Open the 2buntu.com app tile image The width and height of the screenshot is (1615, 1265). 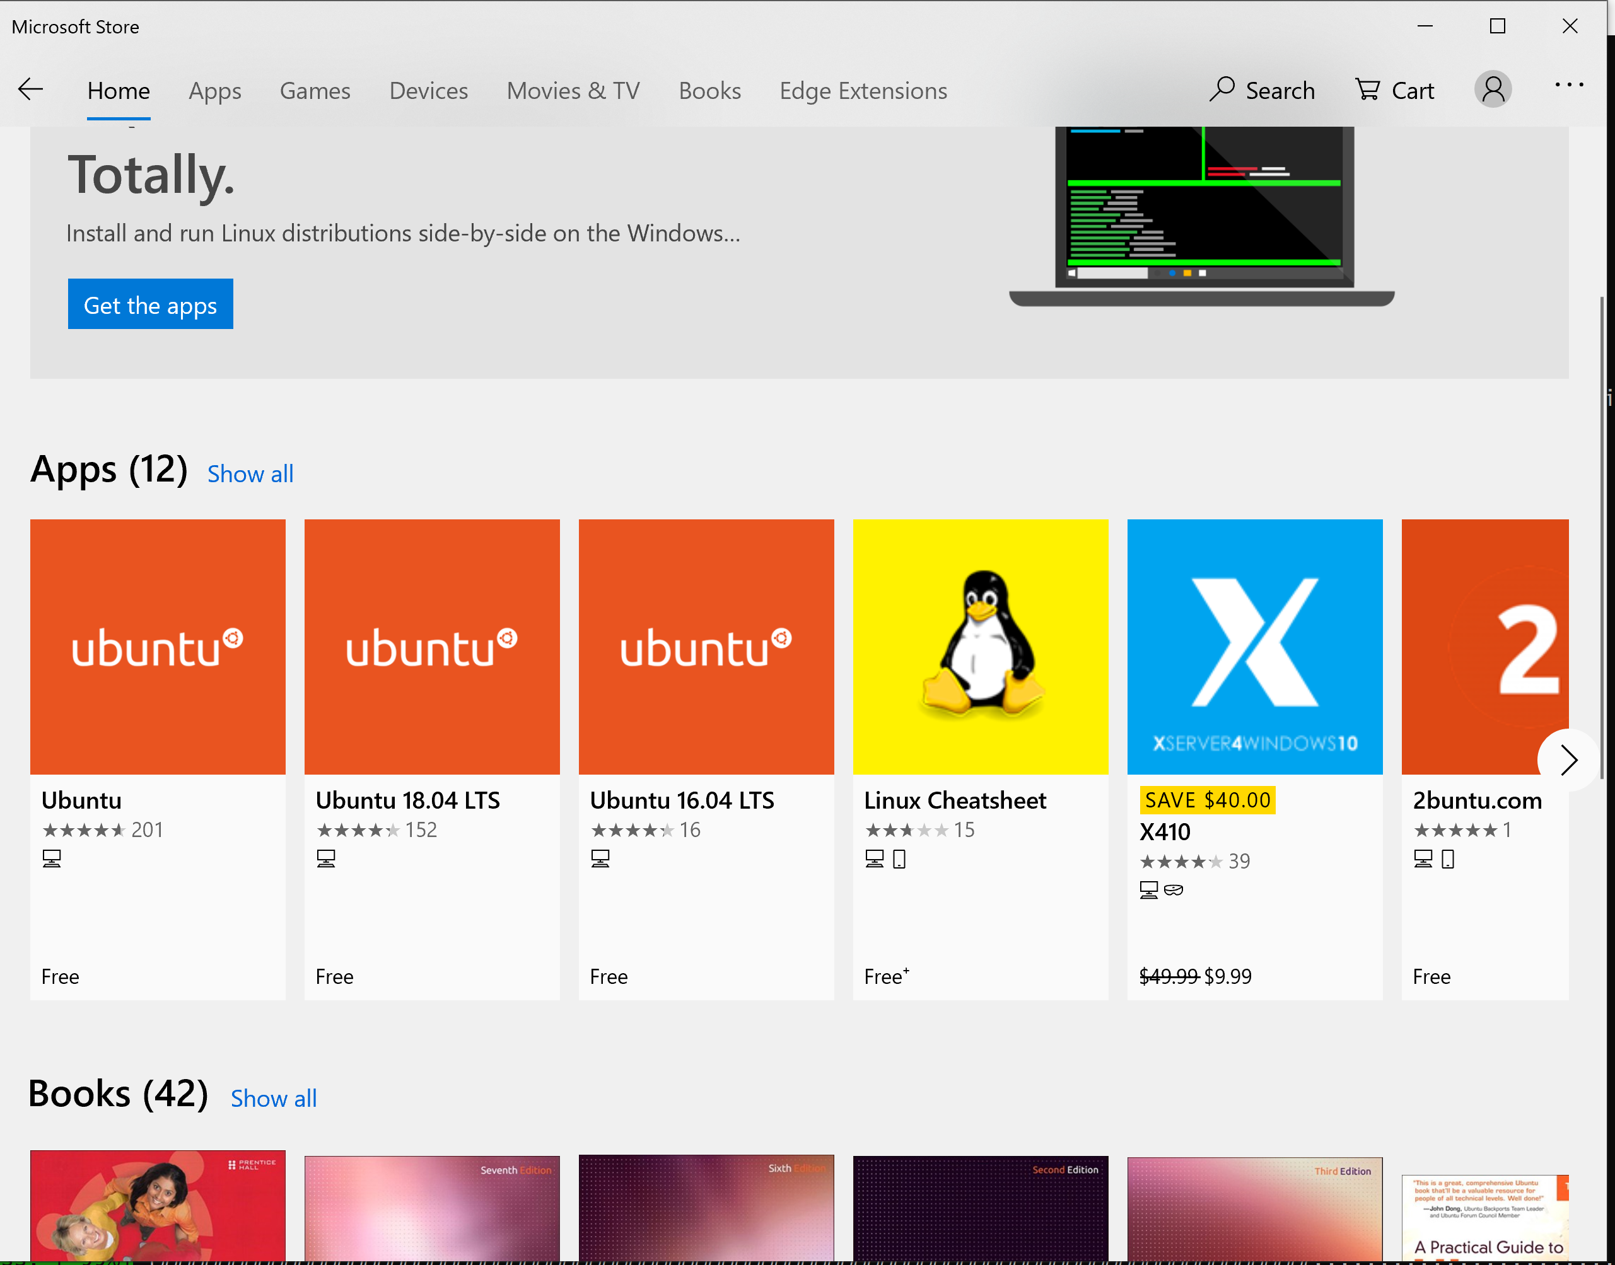(x=1484, y=647)
